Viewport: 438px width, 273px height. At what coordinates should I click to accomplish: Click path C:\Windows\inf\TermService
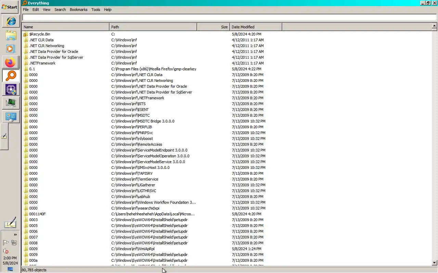pos(135,179)
